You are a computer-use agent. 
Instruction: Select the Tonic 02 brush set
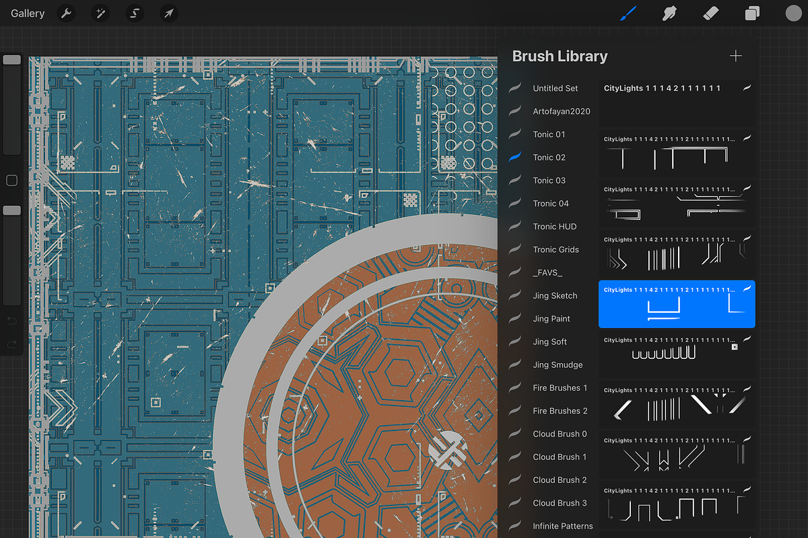549,157
